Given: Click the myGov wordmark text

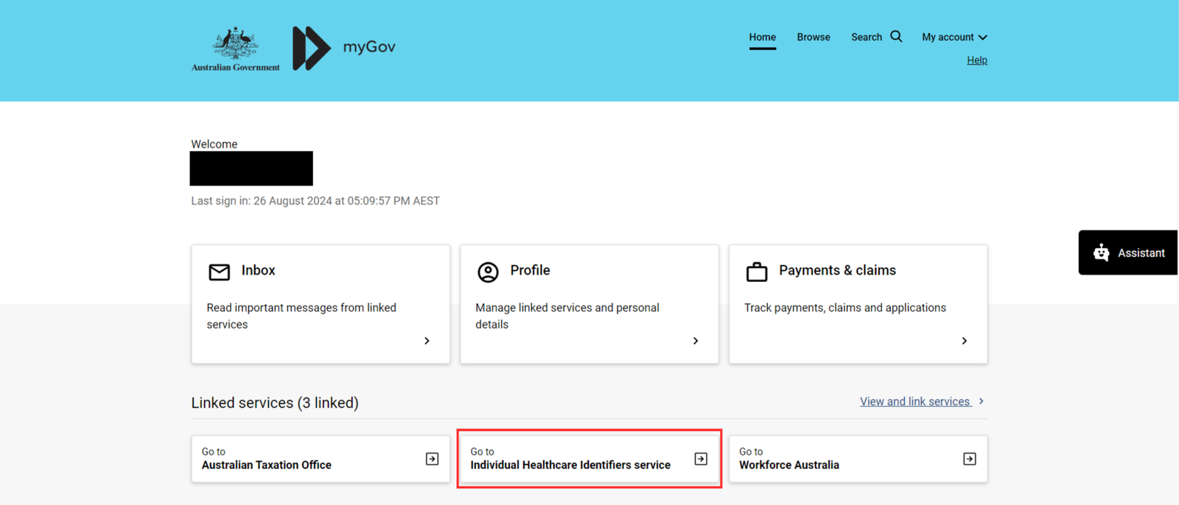Looking at the screenshot, I should [x=369, y=47].
